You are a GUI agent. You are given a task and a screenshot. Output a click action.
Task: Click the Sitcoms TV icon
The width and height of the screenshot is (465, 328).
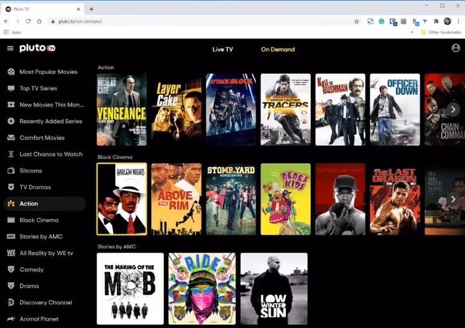click(11, 171)
